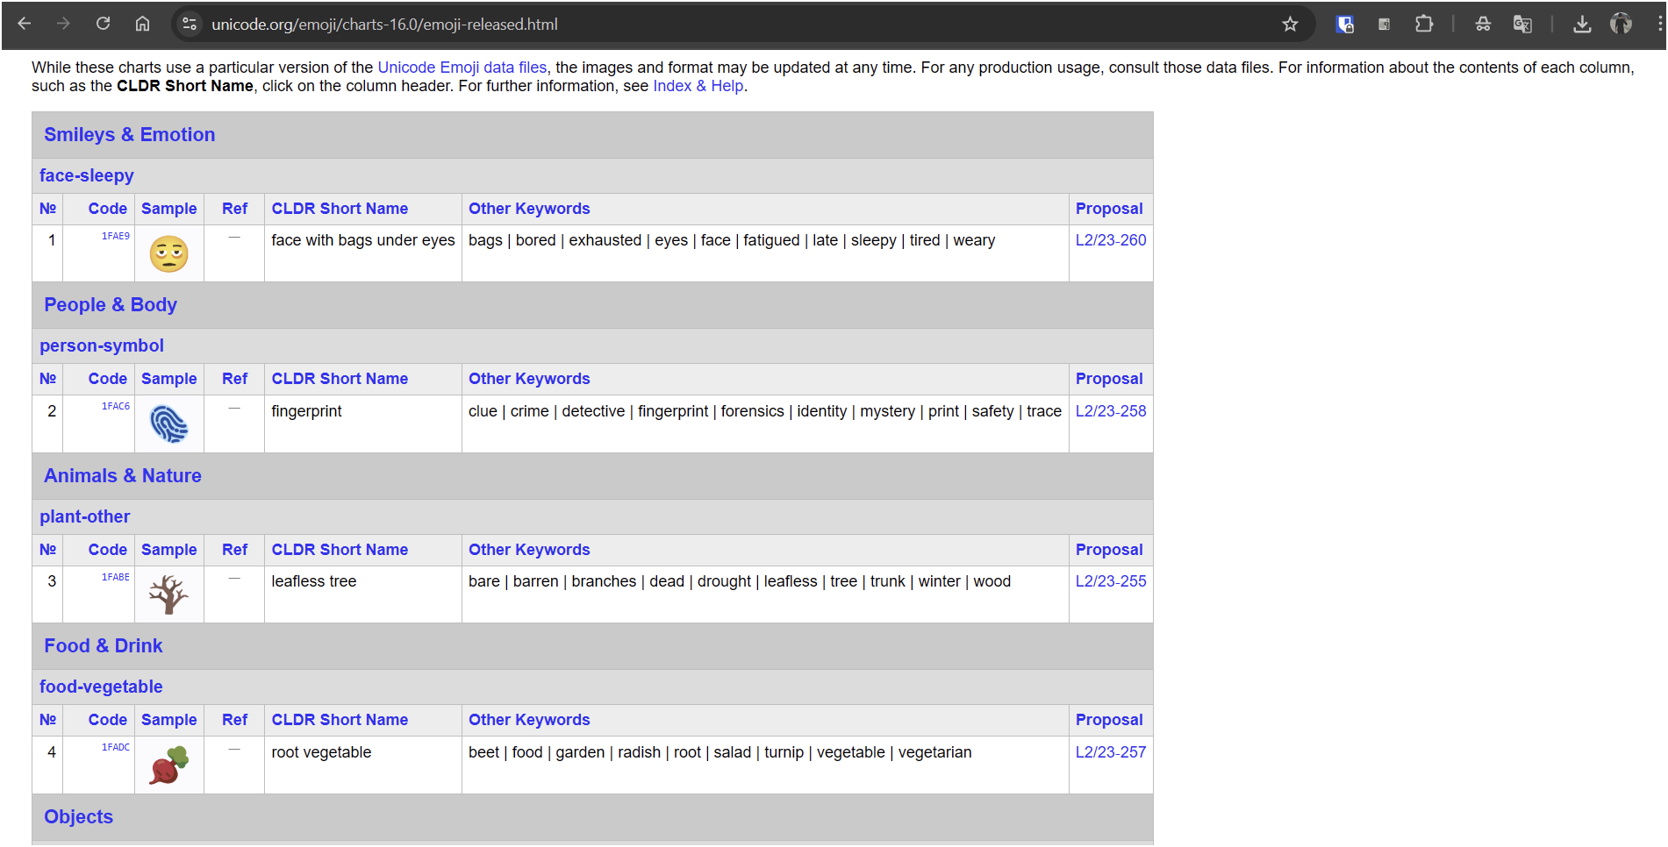Viewport: 1668px width, 847px height.
Task: Open proposal L2/23-255 link
Action: click(1111, 581)
